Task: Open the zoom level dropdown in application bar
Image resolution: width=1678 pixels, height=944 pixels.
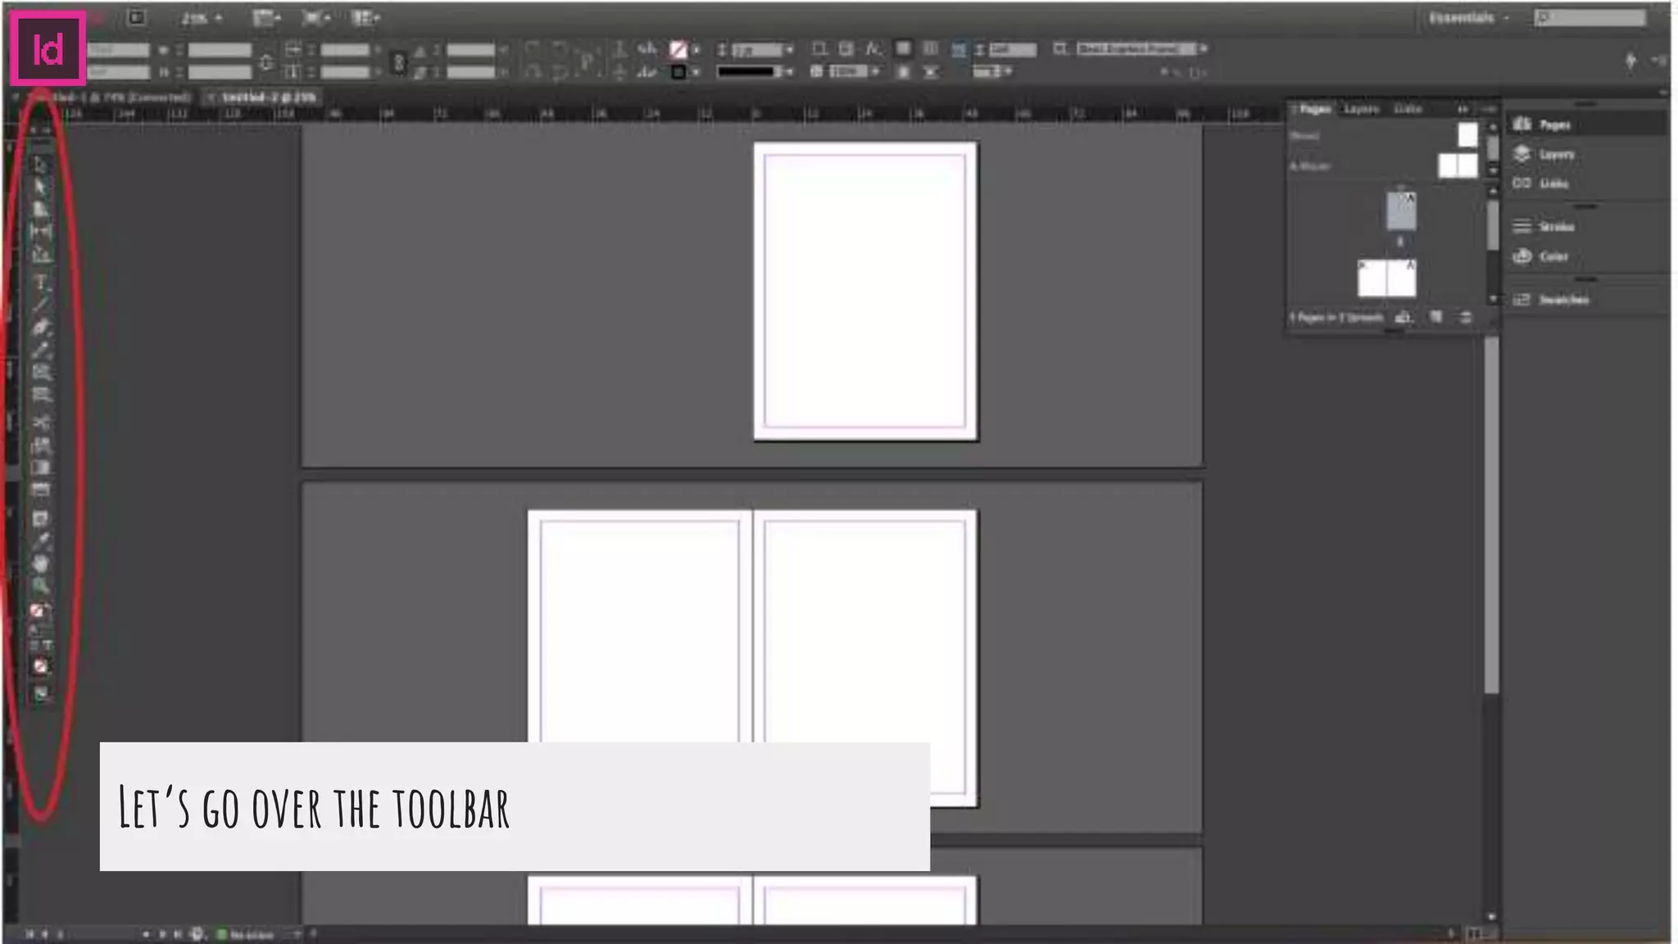Action: click(202, 18)
